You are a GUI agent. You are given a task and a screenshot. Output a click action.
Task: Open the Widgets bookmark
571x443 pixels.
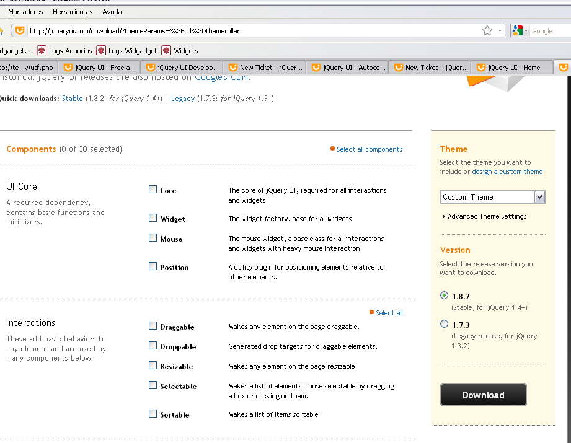point(180,51)
